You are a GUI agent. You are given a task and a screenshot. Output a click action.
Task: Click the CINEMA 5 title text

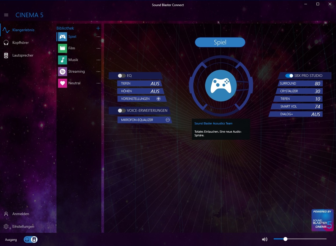coord(30,15)
